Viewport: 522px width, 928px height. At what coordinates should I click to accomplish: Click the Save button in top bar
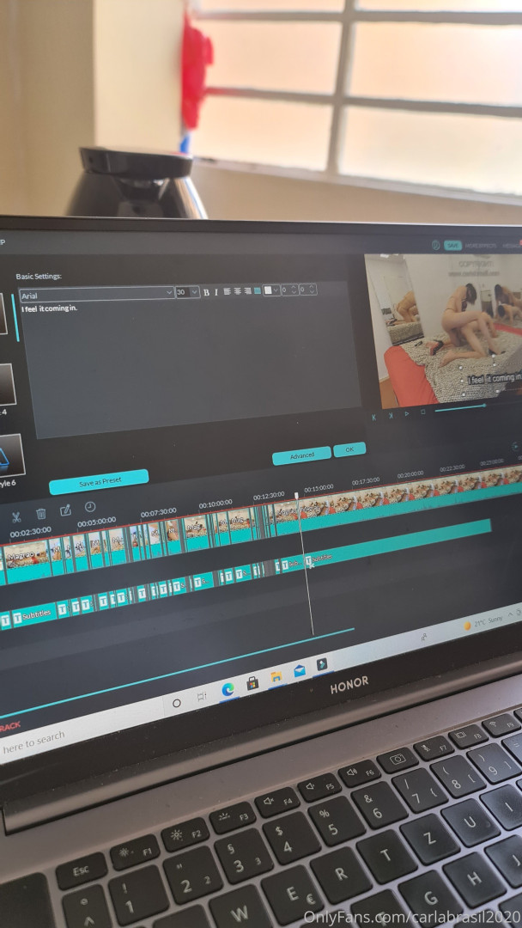click(452, 245)
